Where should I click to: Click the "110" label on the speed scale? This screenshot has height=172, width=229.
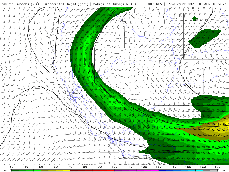(129, 167)
